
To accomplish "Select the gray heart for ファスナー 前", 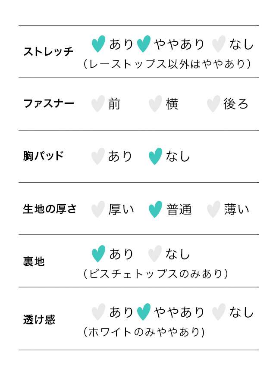I will tap(98, 104).
